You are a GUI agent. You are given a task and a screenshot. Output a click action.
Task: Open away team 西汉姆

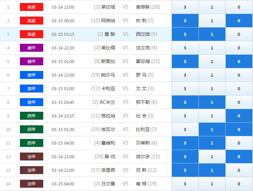(x=143, y=34)
